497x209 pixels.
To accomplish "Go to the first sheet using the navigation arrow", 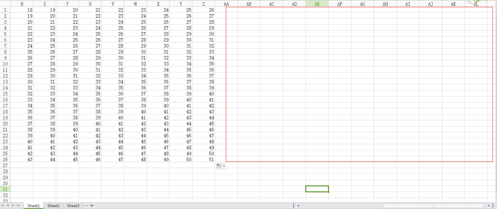I will click(x=3, y=206).
